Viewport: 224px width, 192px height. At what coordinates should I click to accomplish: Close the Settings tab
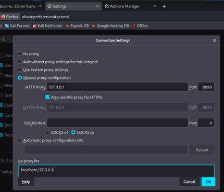[97, 6]
